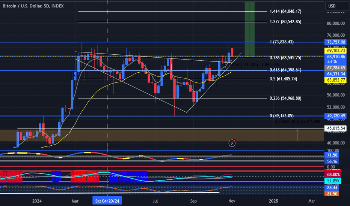Image resolution: width=350 pixels, height=206 pixels.
Task: Click the 2025 label on the time axis
Action: [x=273, y=201]
